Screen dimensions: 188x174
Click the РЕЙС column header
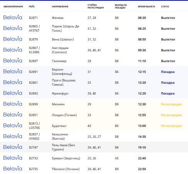(x=32, y=7)
